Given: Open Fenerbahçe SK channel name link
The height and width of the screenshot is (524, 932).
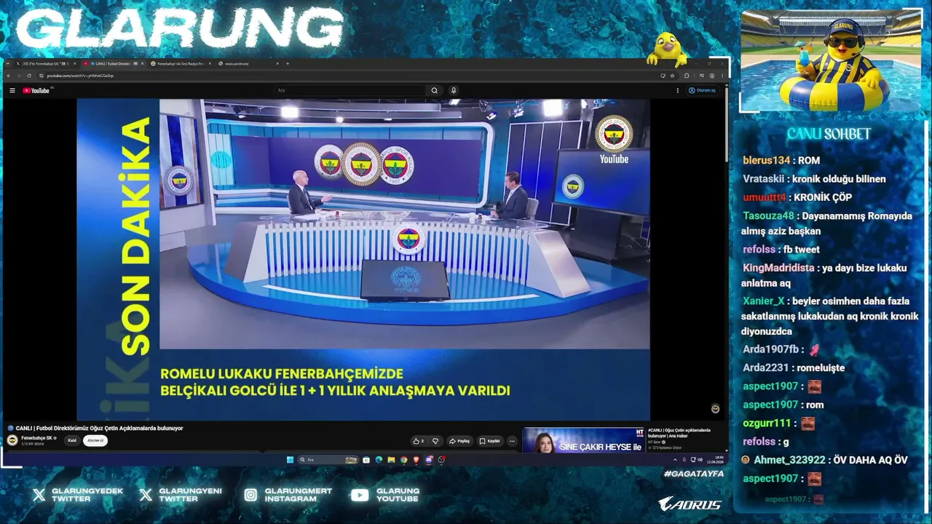Looking at the screenshot, I should [x=36, y=438].
